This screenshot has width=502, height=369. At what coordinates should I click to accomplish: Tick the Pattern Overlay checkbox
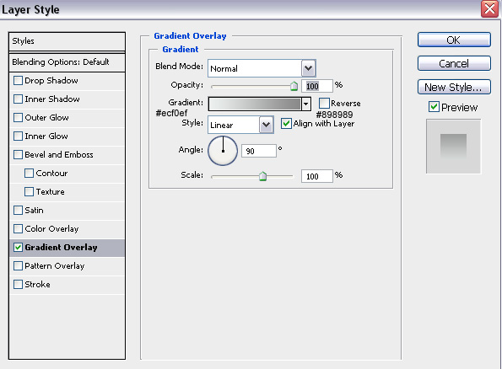click(18, 265)
